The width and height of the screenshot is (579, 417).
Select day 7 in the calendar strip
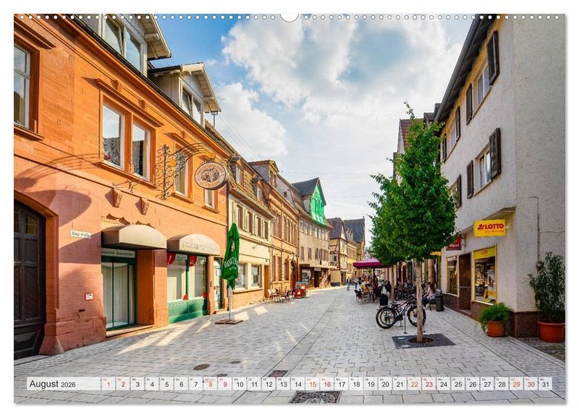tap(195, 384)
